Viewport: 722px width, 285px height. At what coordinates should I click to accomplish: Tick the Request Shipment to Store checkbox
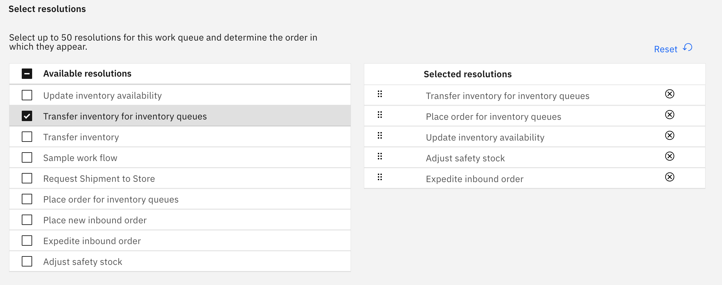point(27,179)
